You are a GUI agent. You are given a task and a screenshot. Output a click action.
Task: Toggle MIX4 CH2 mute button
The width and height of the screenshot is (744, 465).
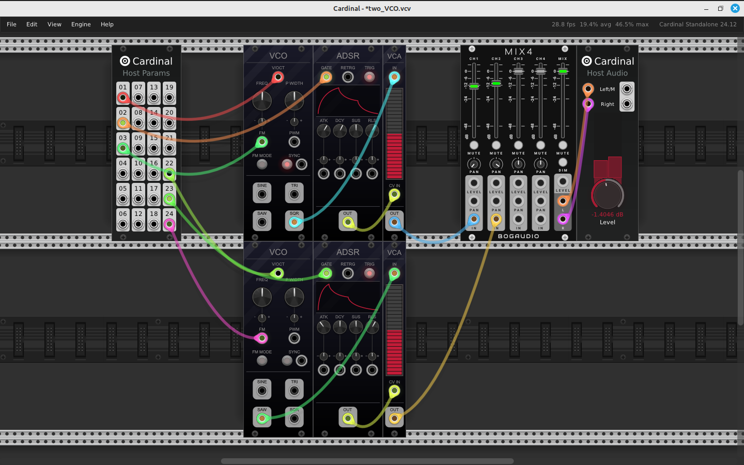(496, 145)
